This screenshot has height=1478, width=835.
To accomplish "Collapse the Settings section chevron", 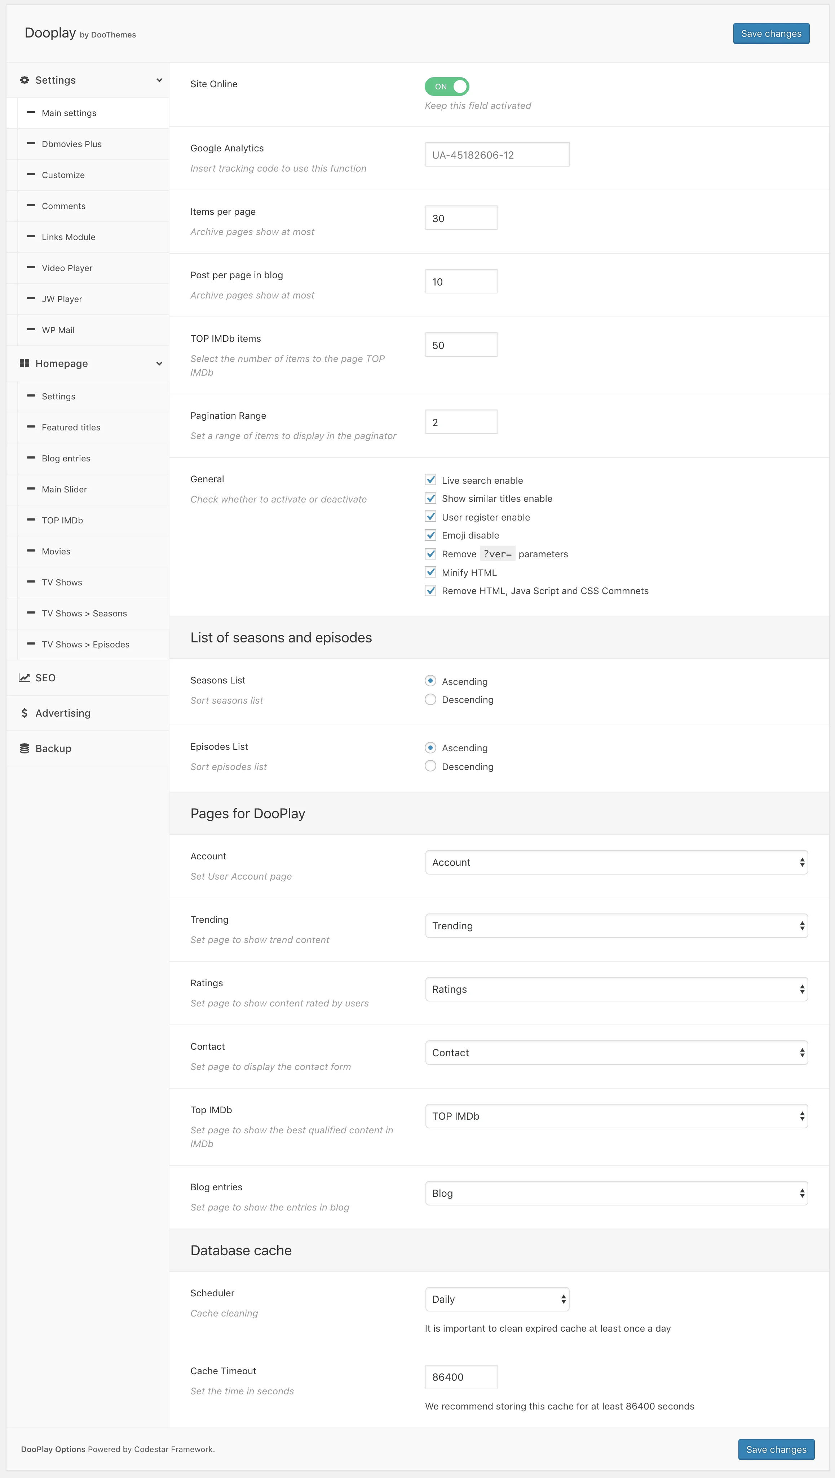I will 159,80.
